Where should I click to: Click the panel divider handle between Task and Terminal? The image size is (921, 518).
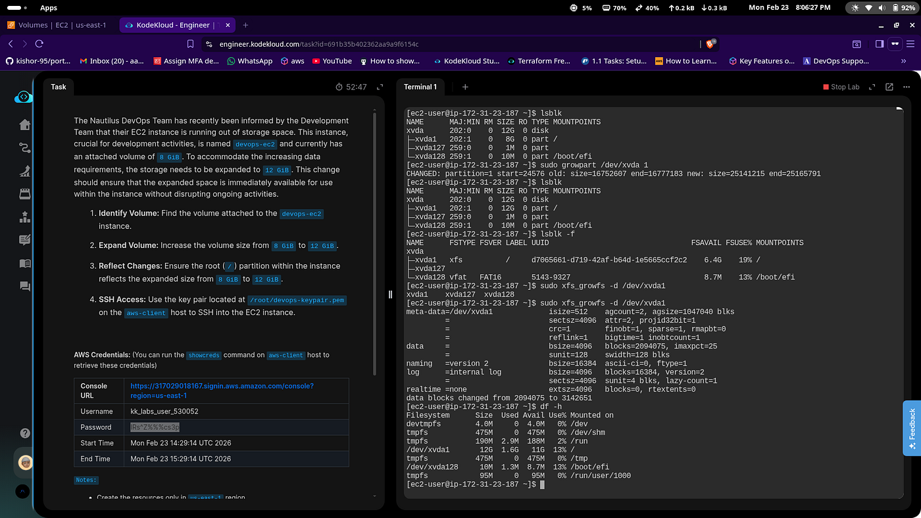tap(390, 294)
